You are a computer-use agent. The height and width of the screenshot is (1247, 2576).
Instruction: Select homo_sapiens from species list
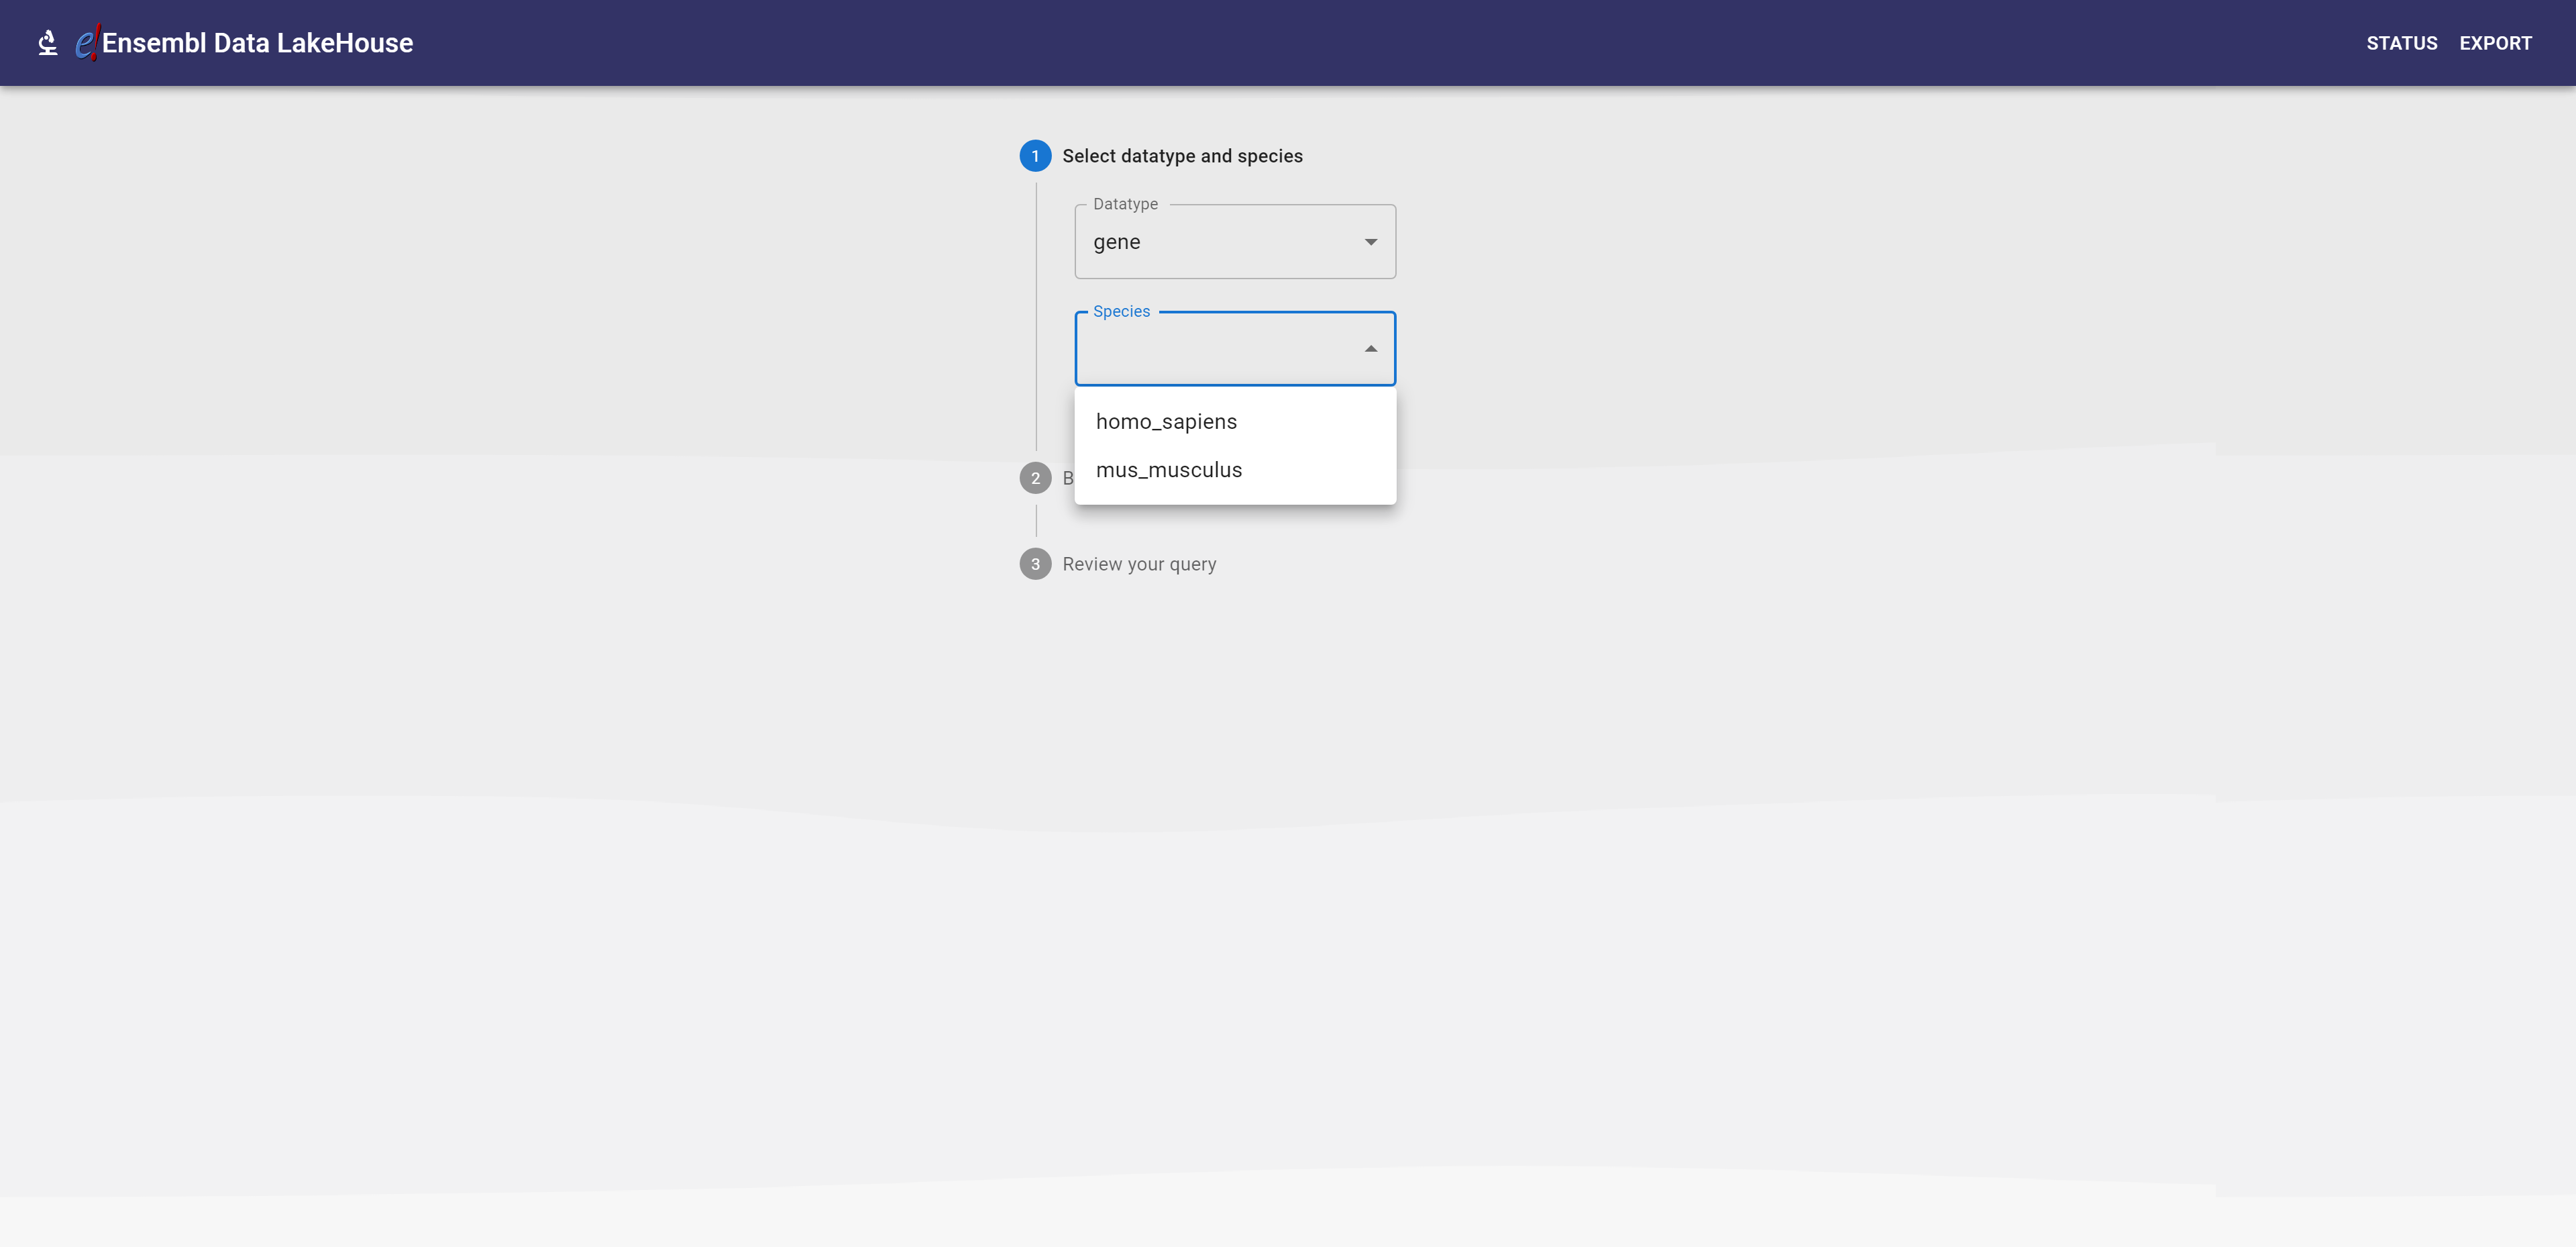(x=1166, y=422)
